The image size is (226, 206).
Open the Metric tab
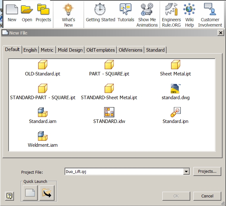click(x=47, y=50)
